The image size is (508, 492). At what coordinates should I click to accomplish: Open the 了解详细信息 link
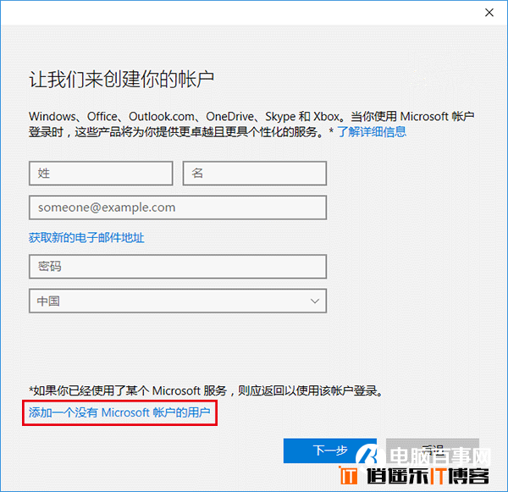click(x=372, y=132)
